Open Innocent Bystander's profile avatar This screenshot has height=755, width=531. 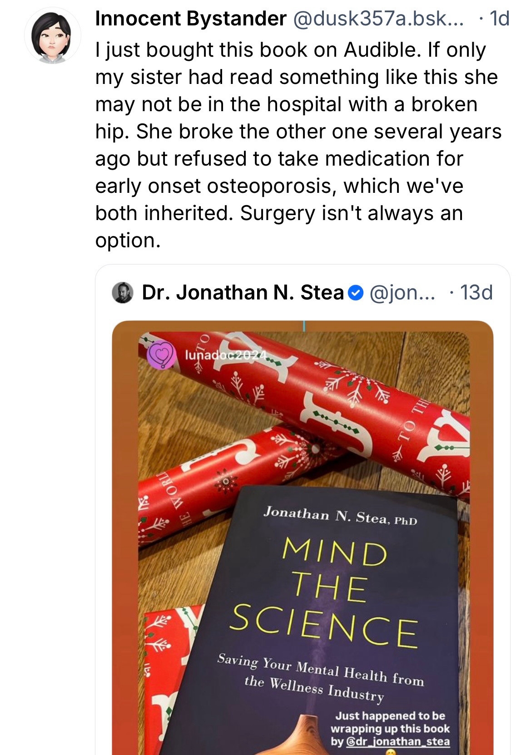click(53, 35)
